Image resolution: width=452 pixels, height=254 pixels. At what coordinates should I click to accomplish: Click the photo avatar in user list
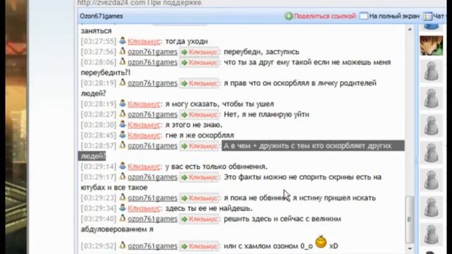click(x=432, y=45)
